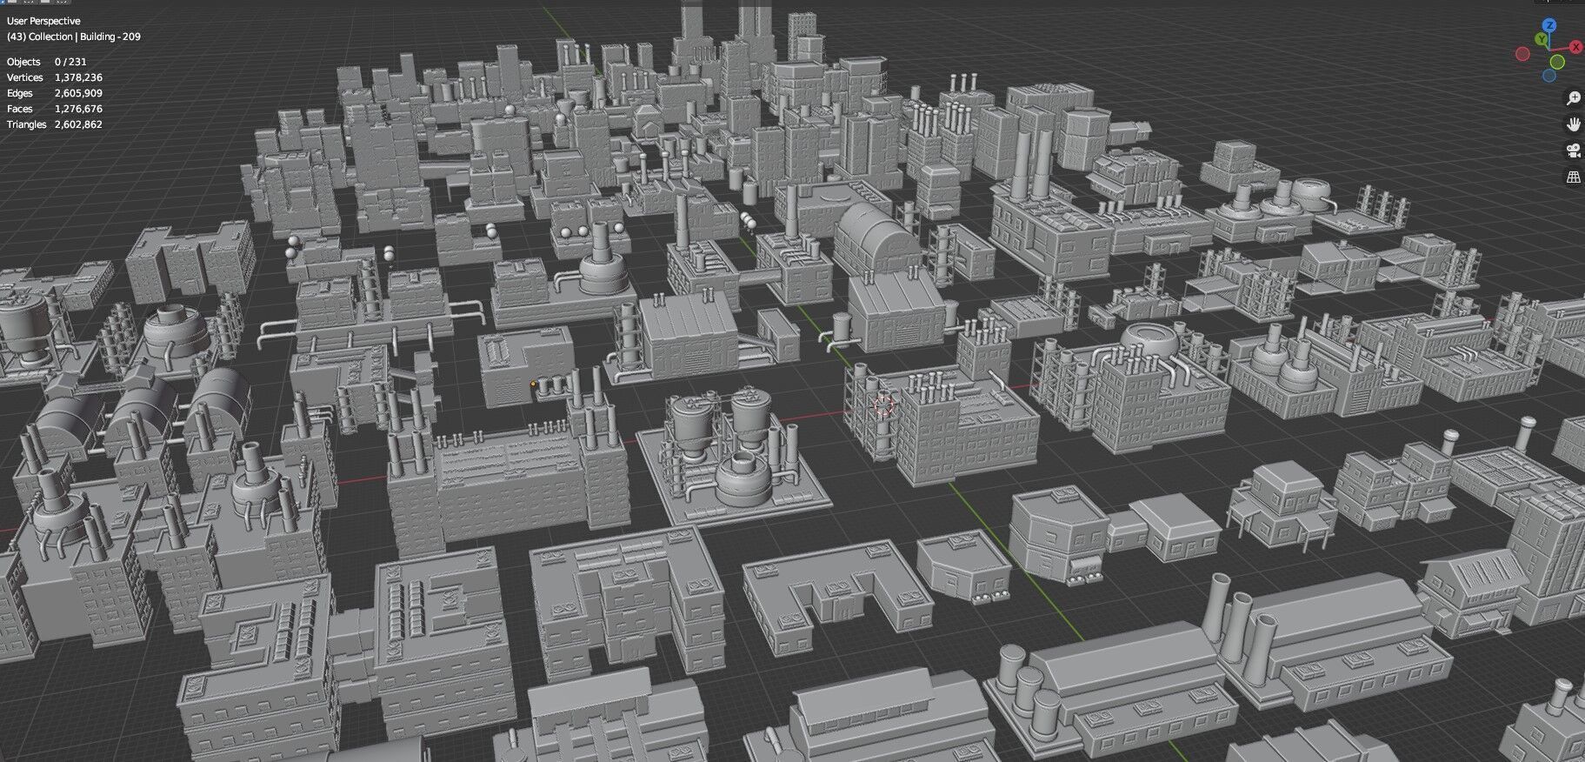Click the Vertices "1,378,236" statistic

pyautogui.click(x=78, y=77)
